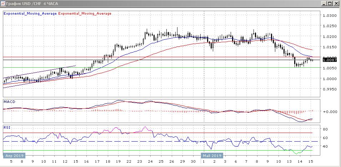Select the blue Exponential_Moving_Average legend label

point(30,14)
